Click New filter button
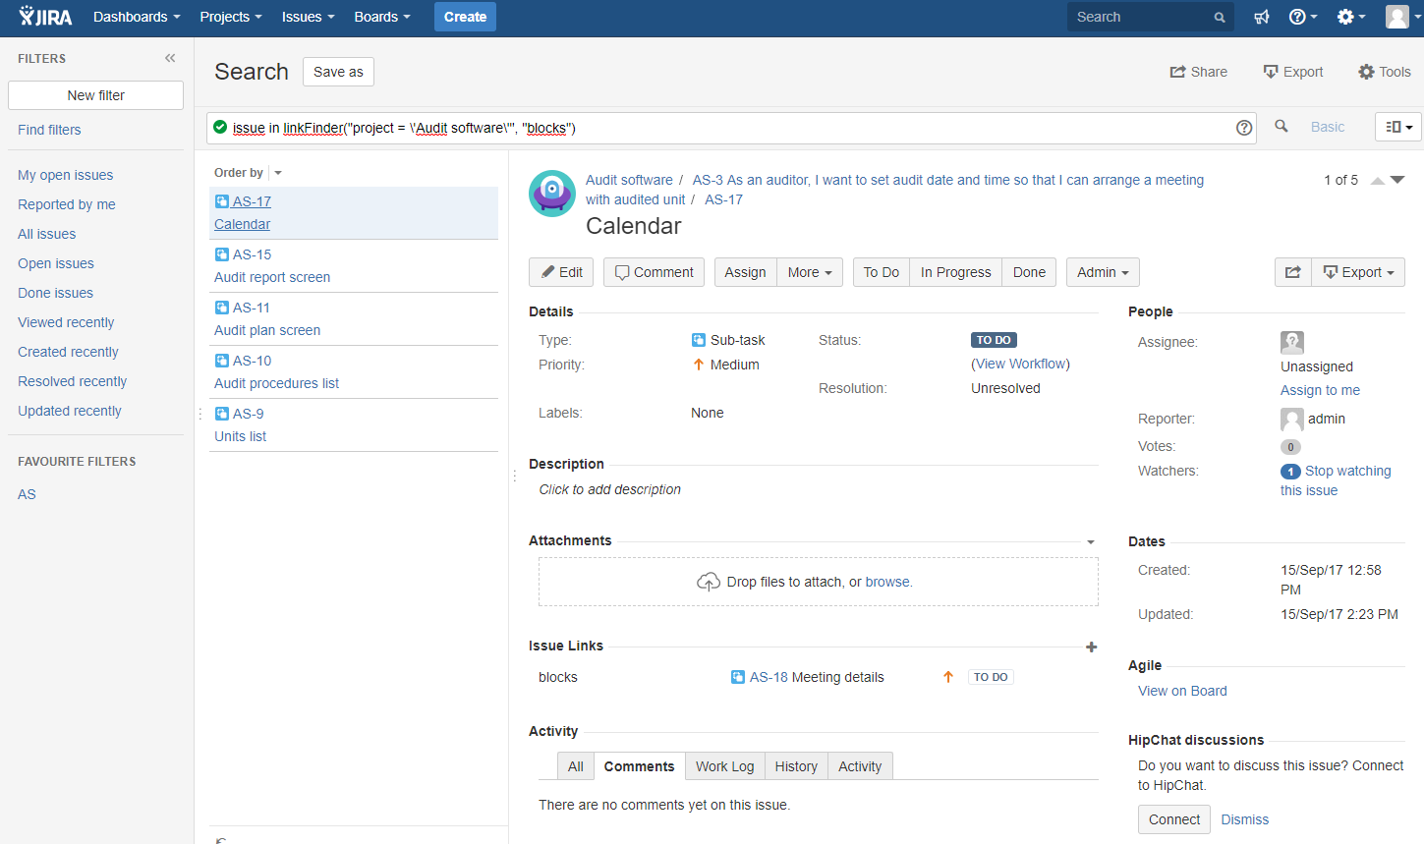 pyautogui.click(x=95, y=95)
